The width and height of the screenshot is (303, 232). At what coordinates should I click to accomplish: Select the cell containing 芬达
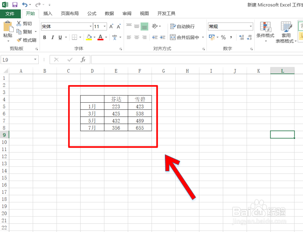[x=116, y=99]
